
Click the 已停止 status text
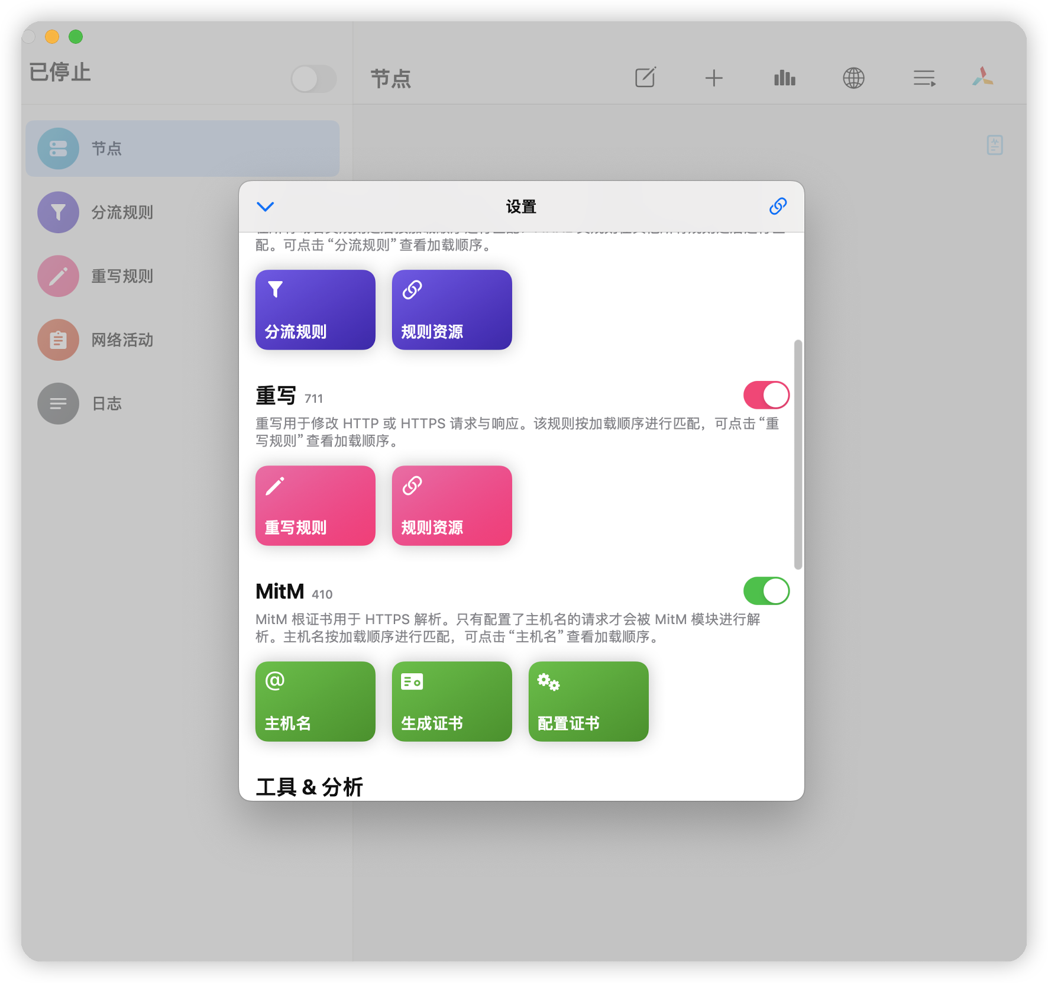tap(60, 72)
